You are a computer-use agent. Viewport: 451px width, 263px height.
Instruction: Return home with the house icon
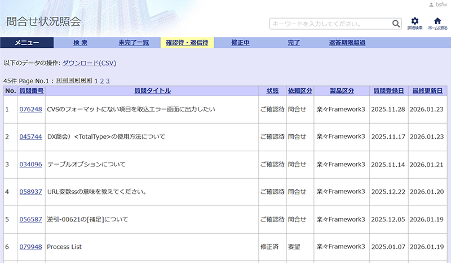437,21
